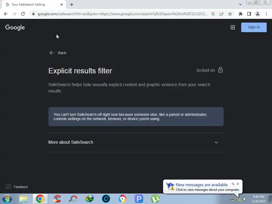The image size is (272, 204).
Task: Click the wrench icon in notification balloon
Action: pos(233,184)
